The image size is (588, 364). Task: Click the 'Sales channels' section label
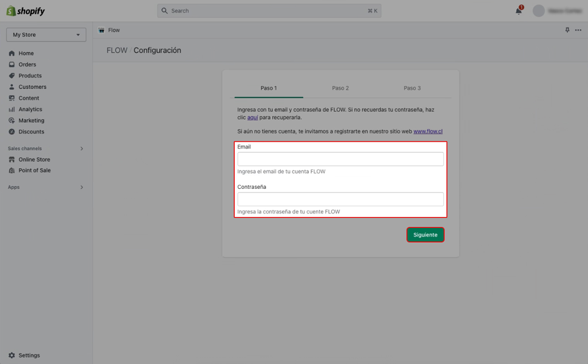[25, 149]
